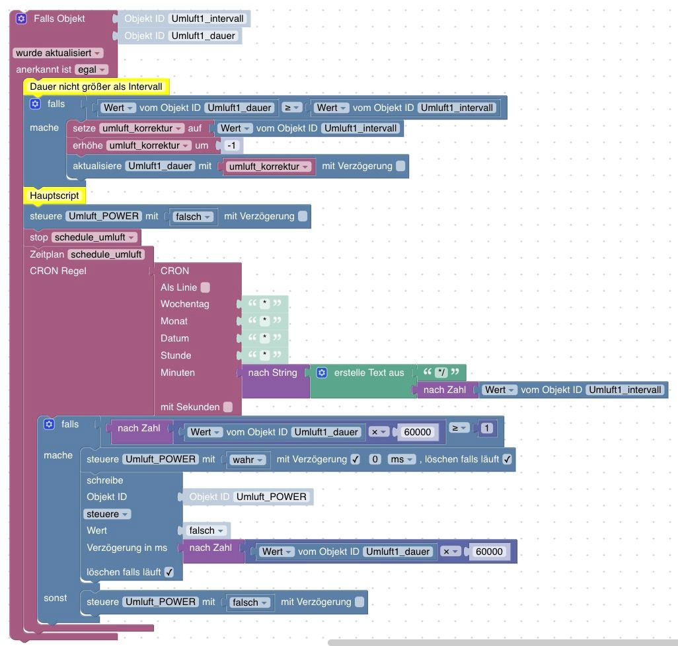The image size is (678, 646).
Task: Select the umluft_korrektur variable in aktualisiere block
Action: [x=268, y=166]
